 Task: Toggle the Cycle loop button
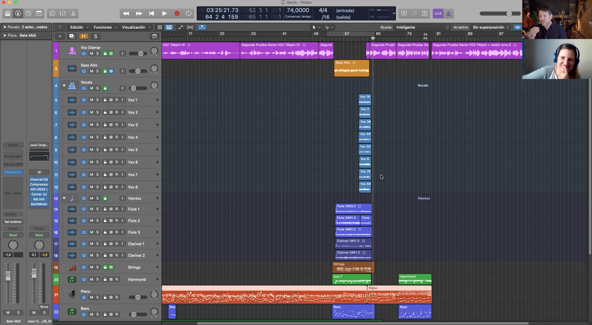point(189,14)
